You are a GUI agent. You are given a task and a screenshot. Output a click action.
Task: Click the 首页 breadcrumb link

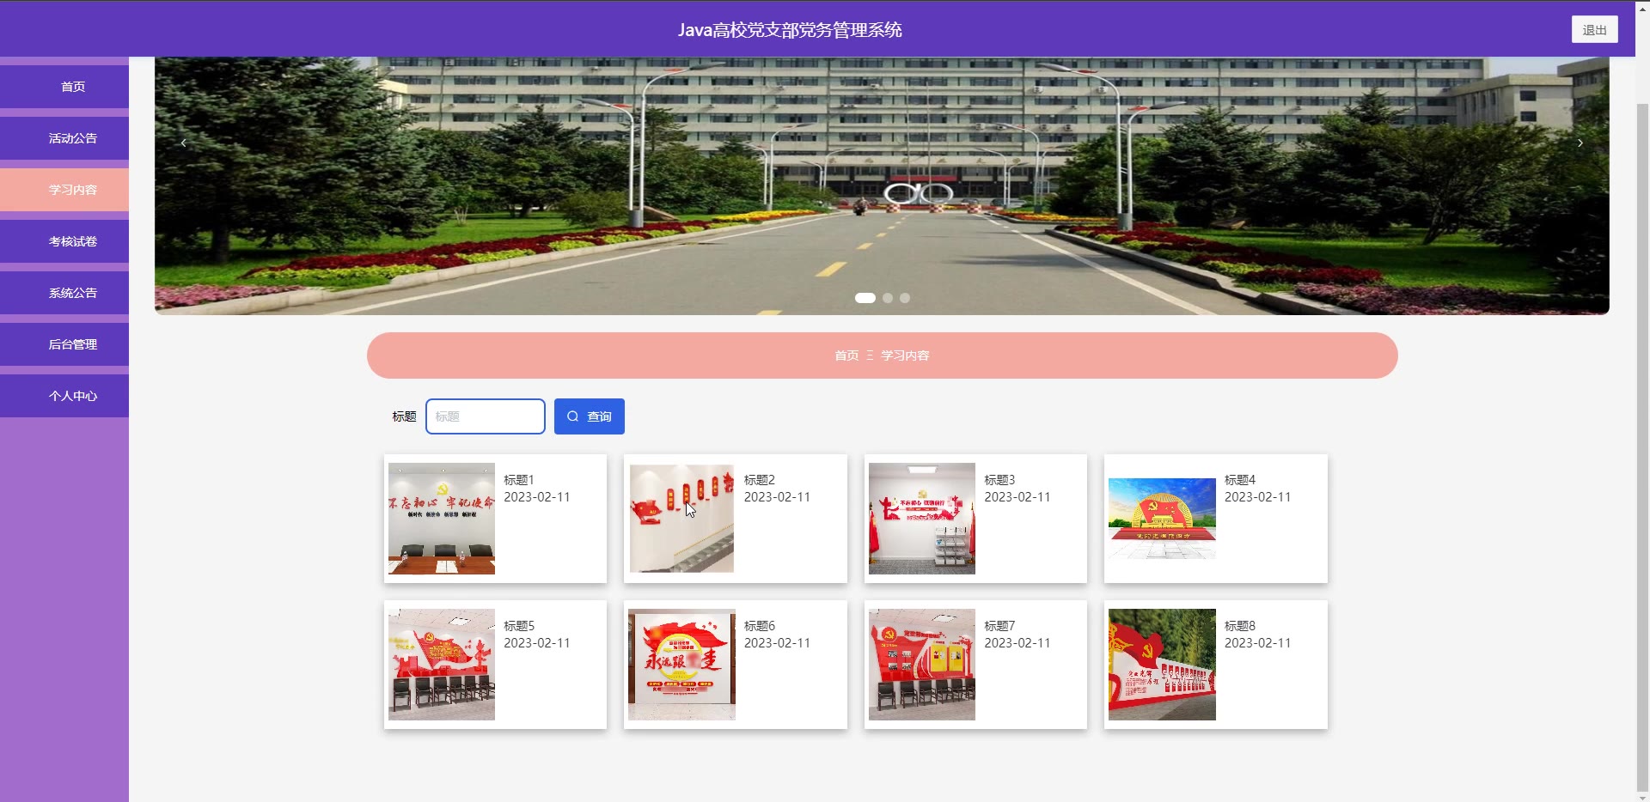[846, 355]
